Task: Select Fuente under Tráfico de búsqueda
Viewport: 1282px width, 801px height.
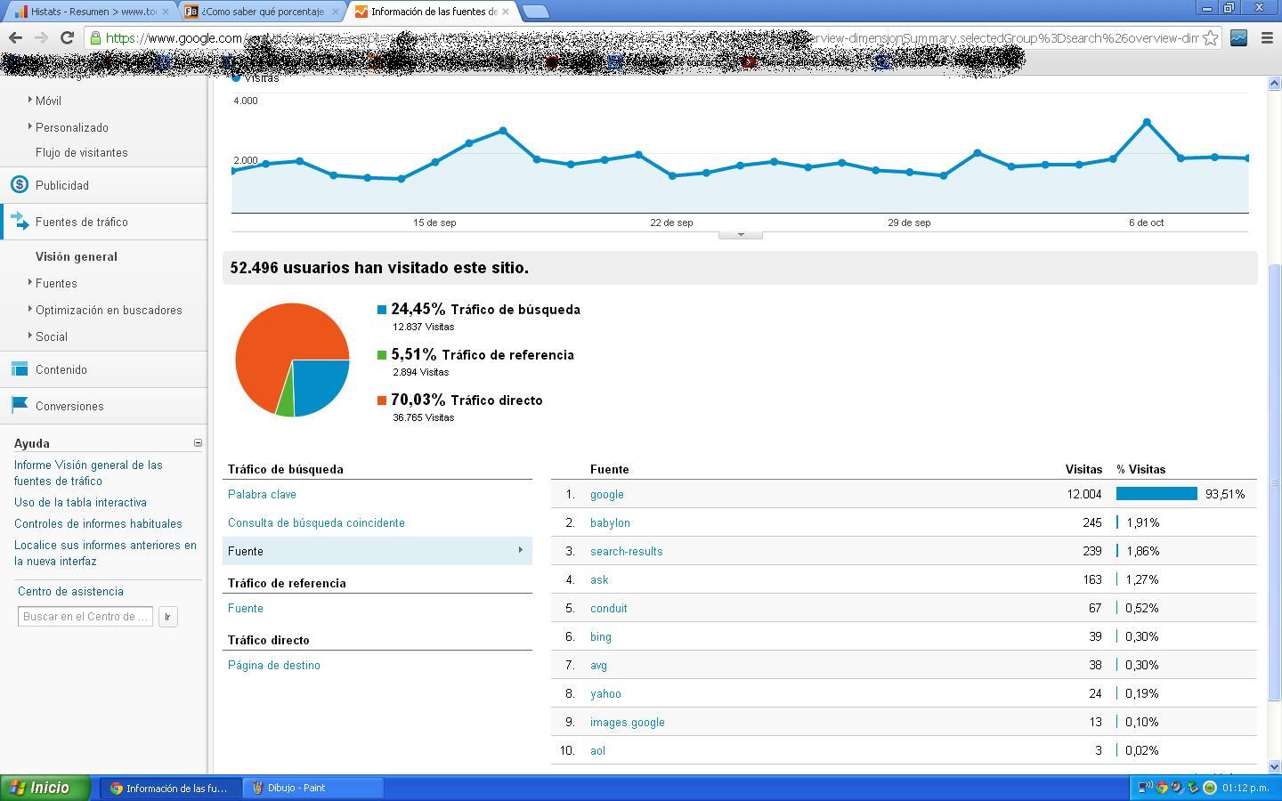Action: (377, 551)
